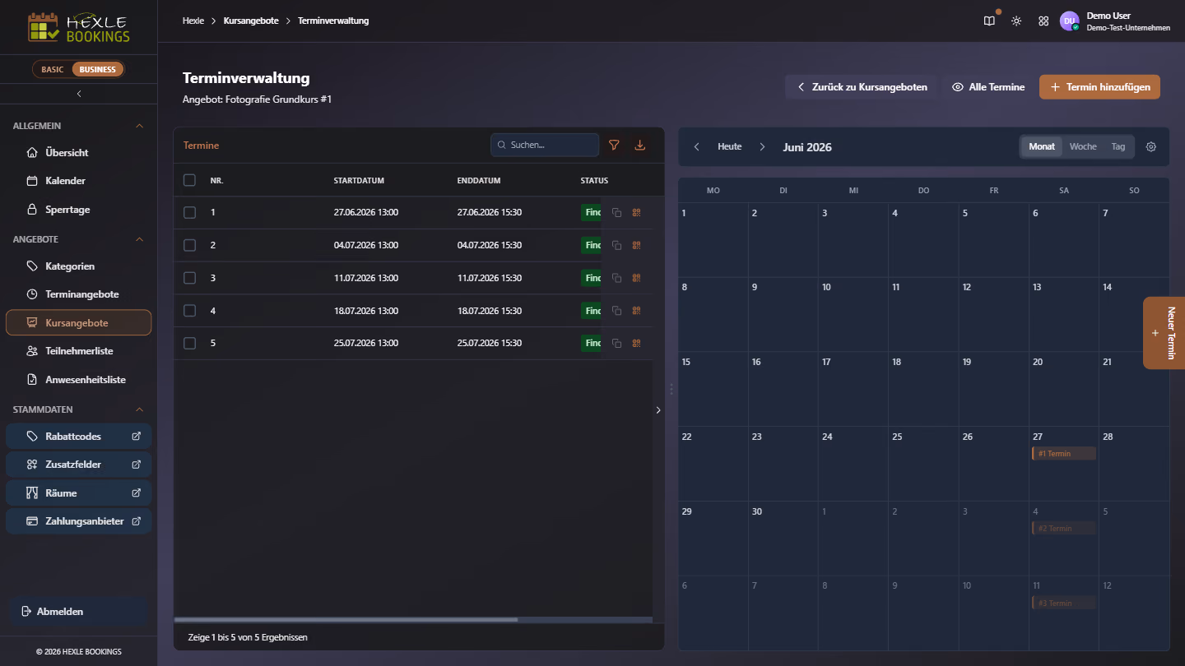Screen dimensions: 1185x666
Task: Click the horizontal scrollbar under the Termine table
Action: pyautogui.click(x=346, y=619)
